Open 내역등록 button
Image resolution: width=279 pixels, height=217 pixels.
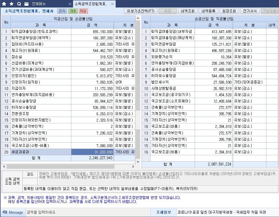click(x=208, y=11)
